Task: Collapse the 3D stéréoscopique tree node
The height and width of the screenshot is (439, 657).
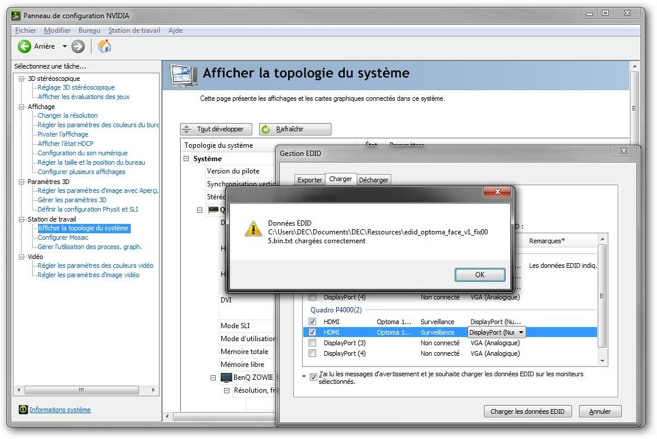Action: click(x=22, y=79)
